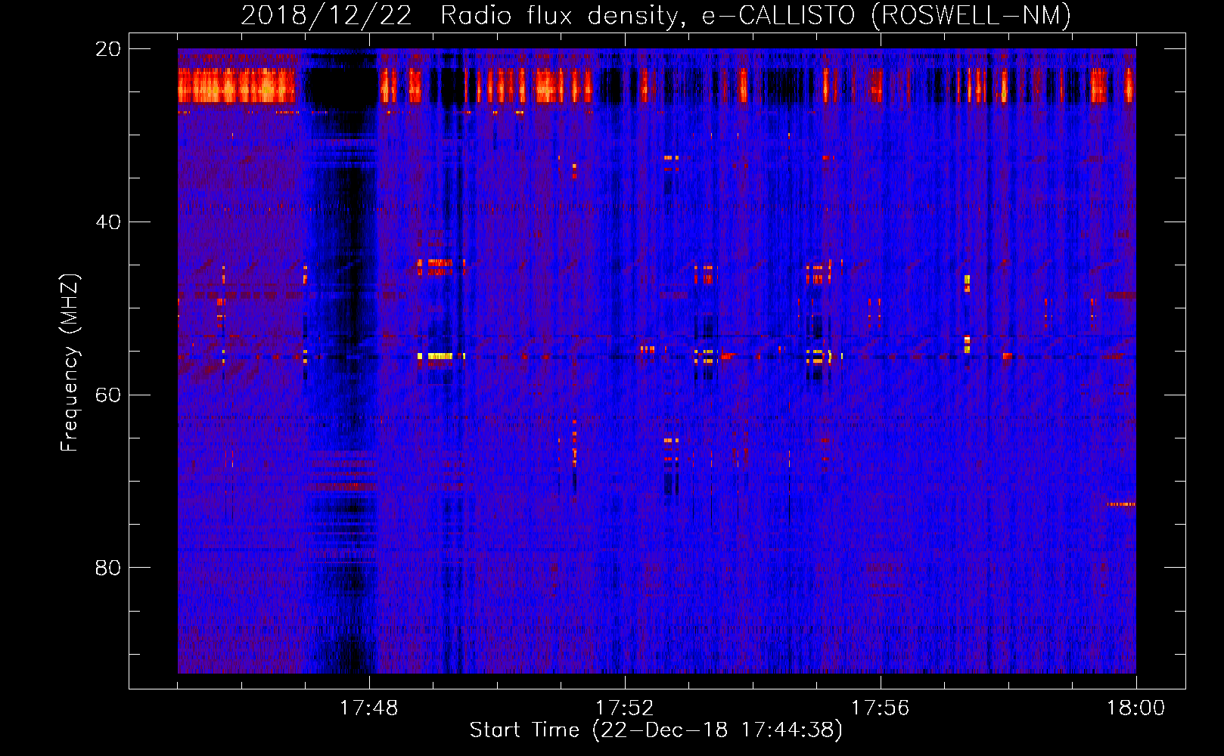This screenshot has width=1224, height=756.
Task: Click the 80 frequency tick label
Action: pos(107,568)
